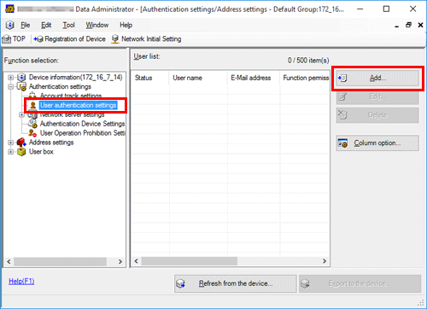Viewport: 427px width, 309px height.
Task: Click the Delete... button
Action: click(377, 115)
